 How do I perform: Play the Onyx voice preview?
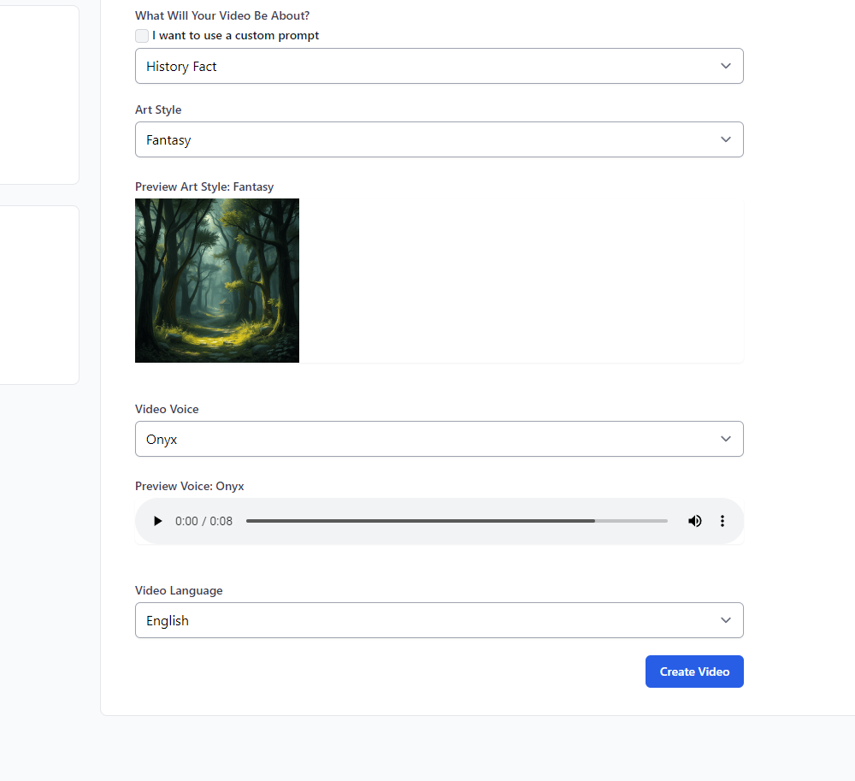point(157,521)
